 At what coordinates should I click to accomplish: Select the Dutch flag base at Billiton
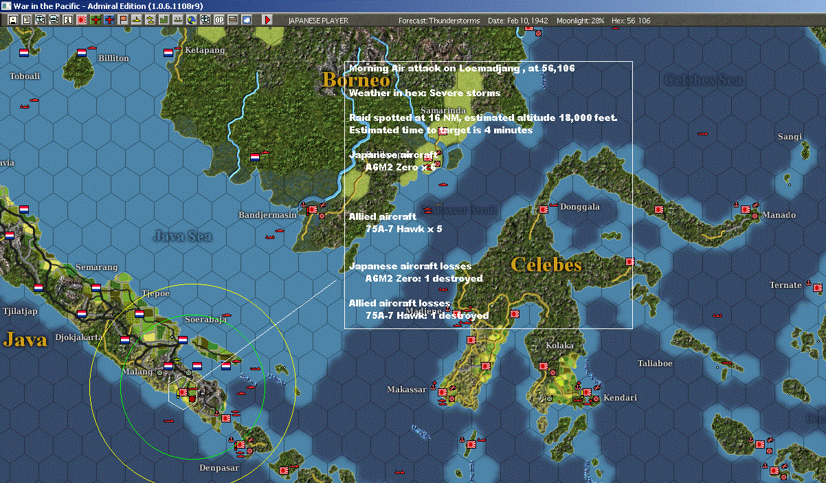pyautogui.click(x=80, y=52)
